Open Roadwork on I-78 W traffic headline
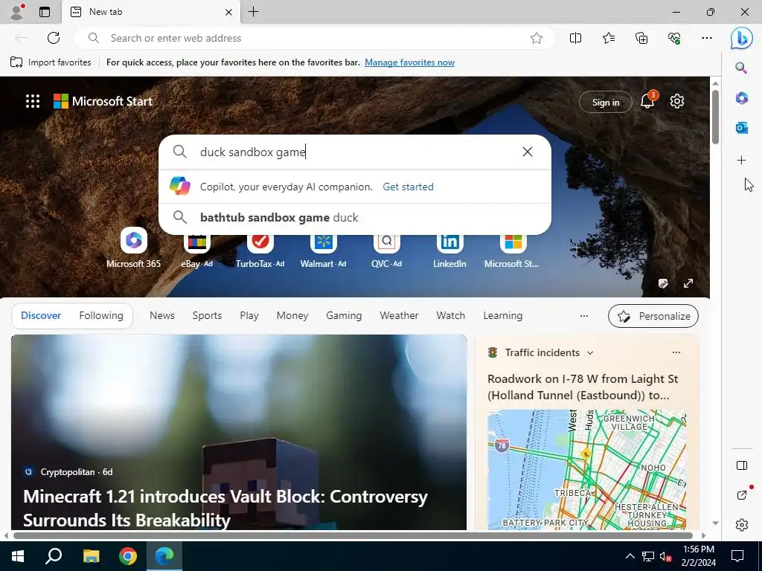 pos(583,387)
